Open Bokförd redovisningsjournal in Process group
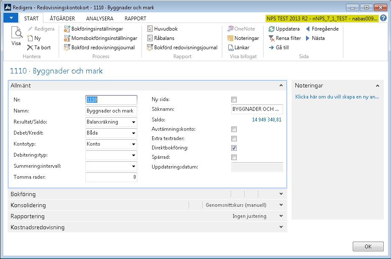The image size is (391, 259). (x=99, y=48)
